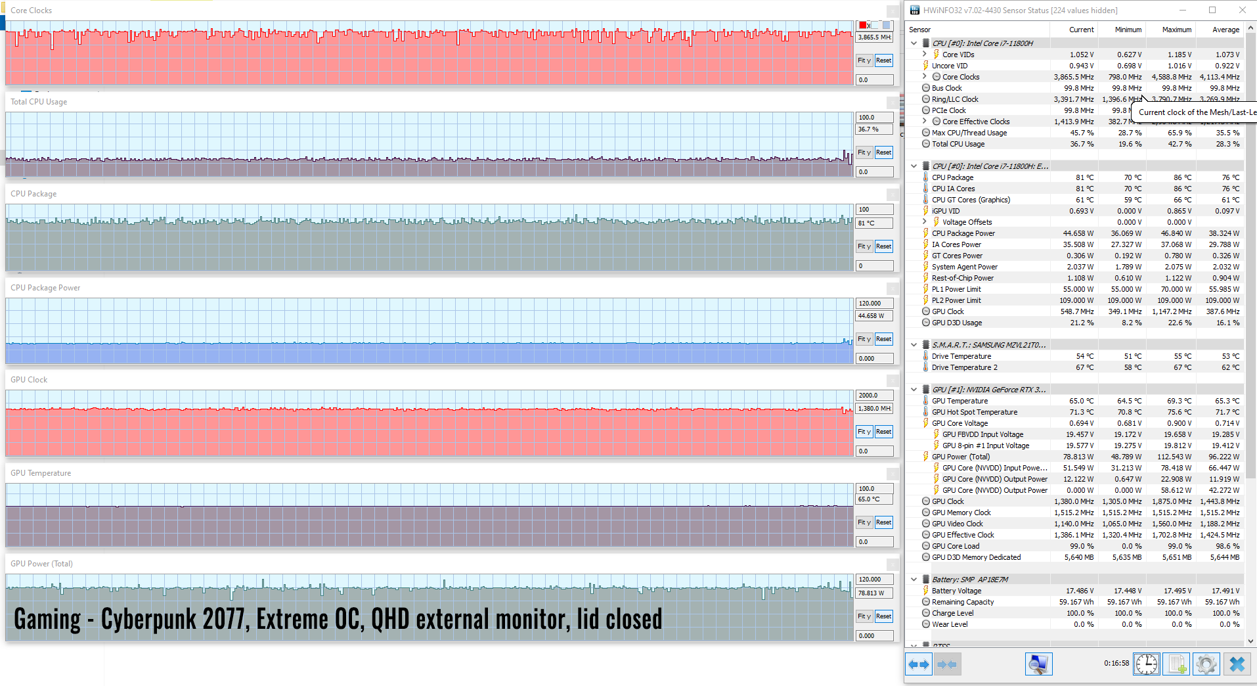
Task: Toggle Fit y in Total CPU Usage graph
Action: (864, 152)
